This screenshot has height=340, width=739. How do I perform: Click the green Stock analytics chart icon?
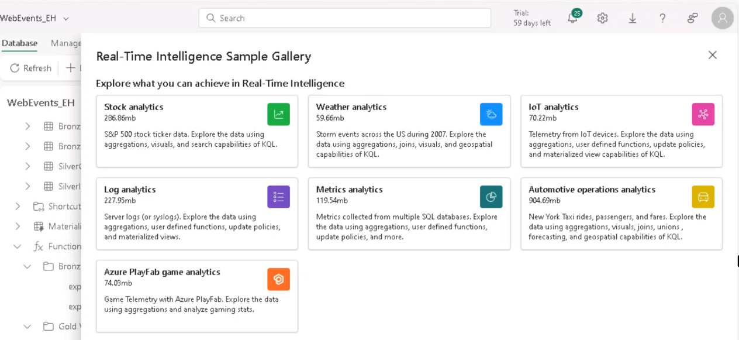(278, 114)
